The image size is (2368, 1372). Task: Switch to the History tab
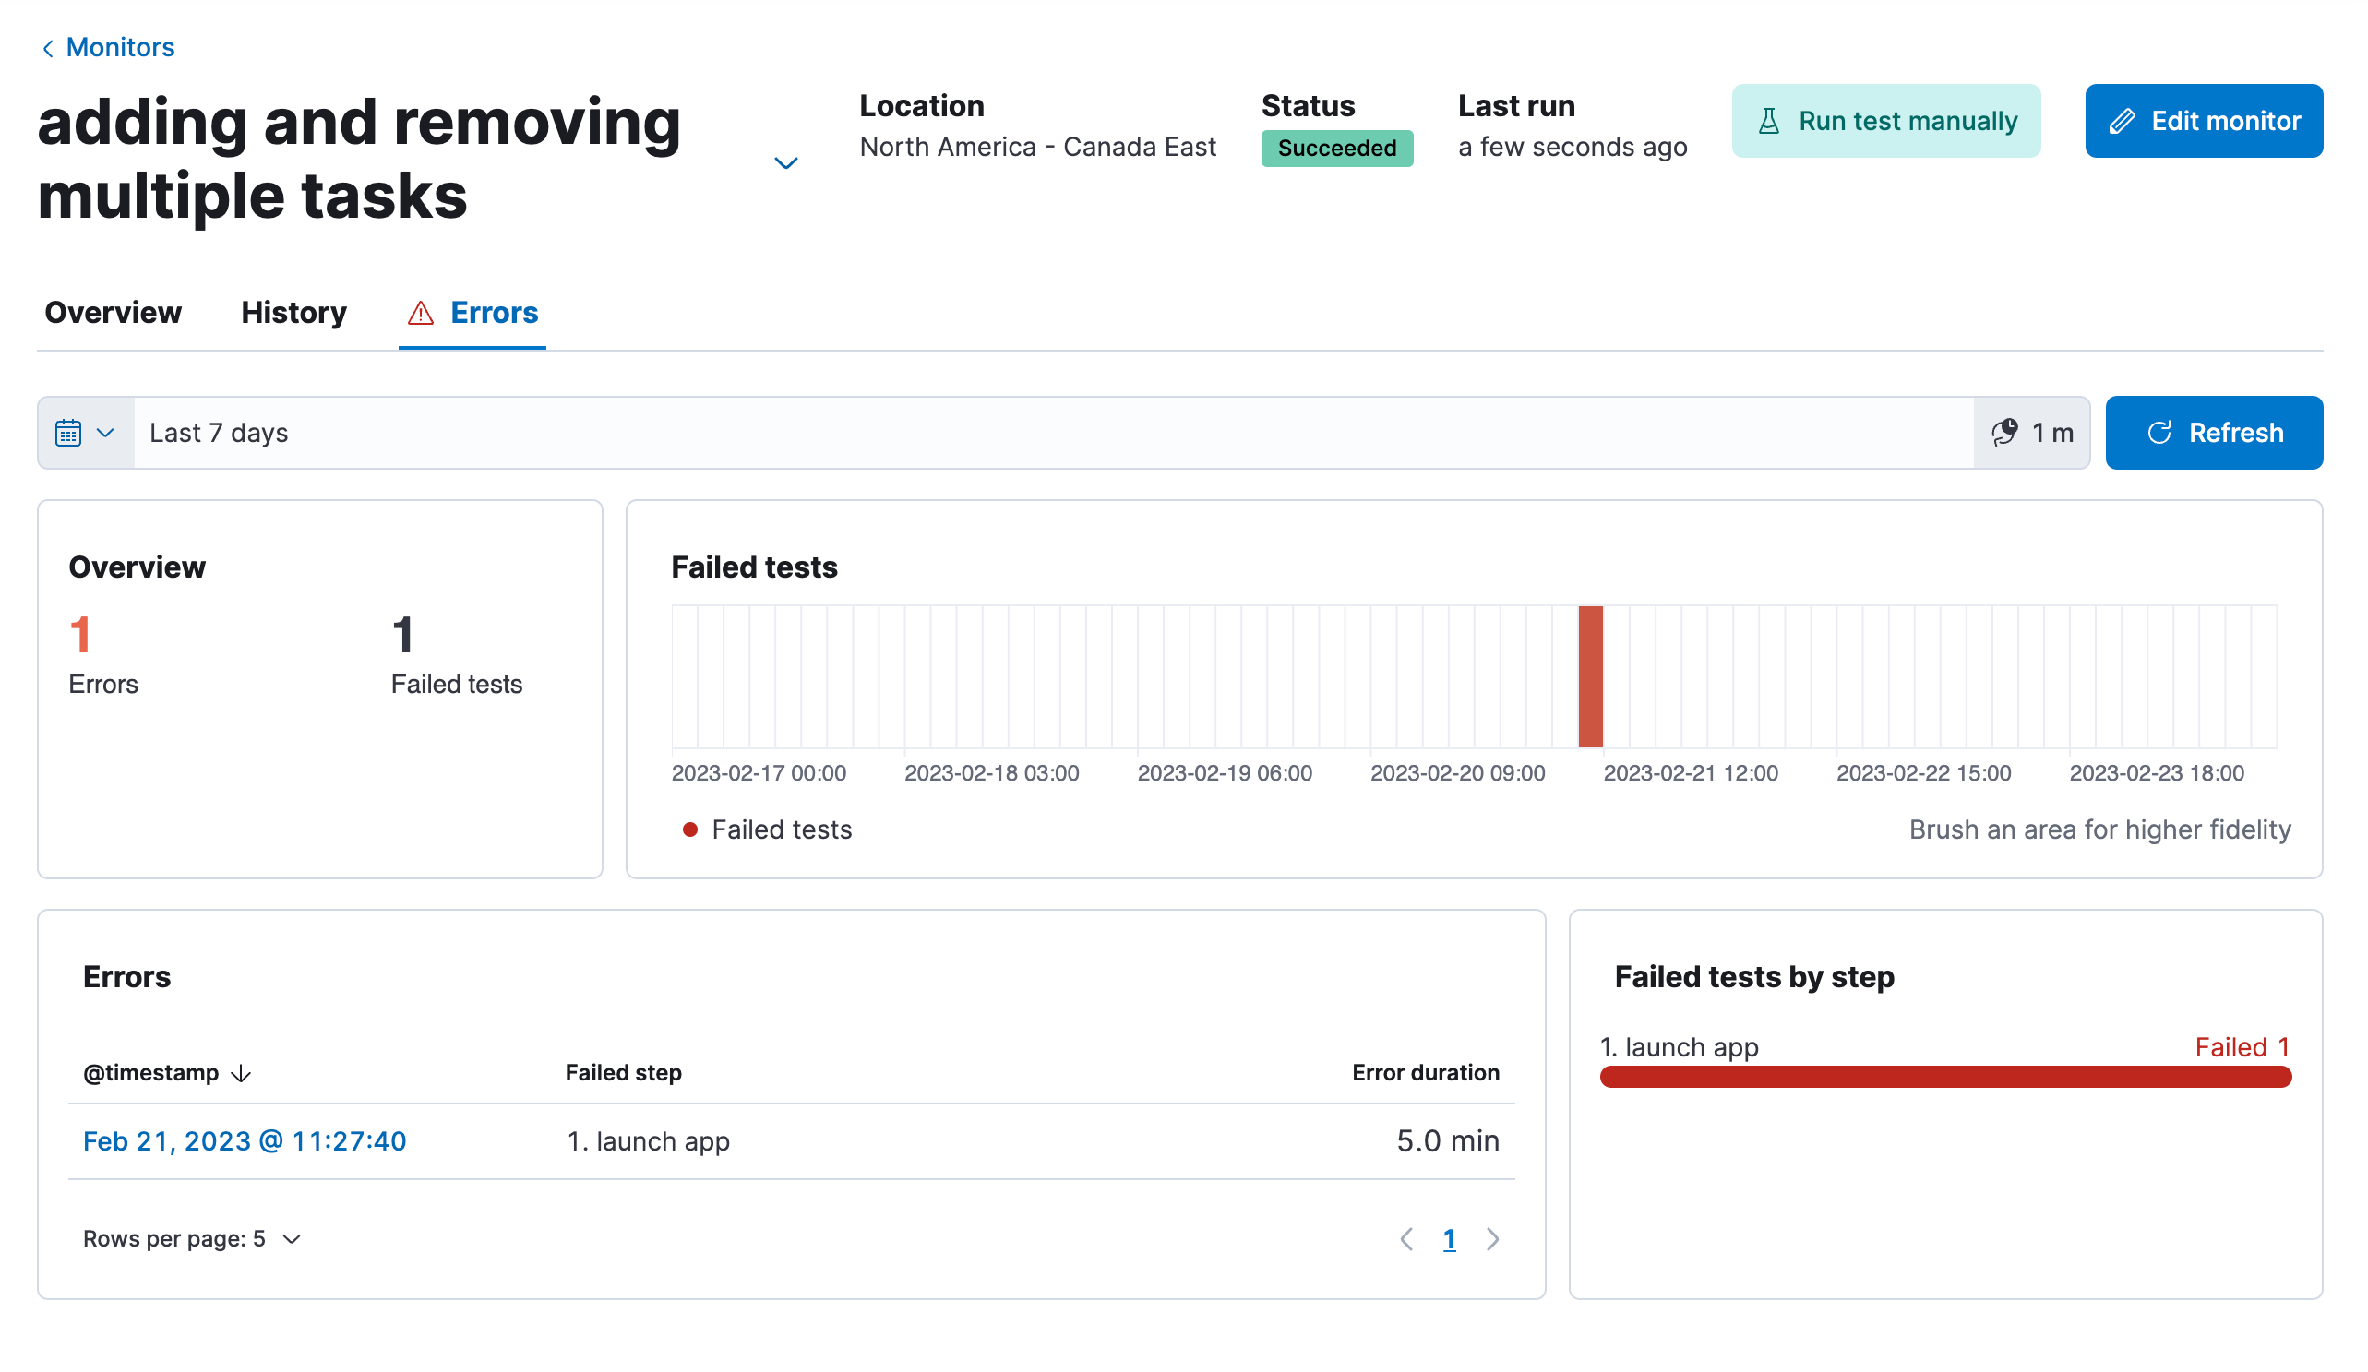point(293,313)
